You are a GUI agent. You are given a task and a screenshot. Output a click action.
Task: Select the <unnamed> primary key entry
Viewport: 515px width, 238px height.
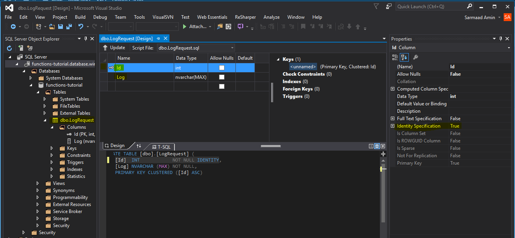[303, 67]
